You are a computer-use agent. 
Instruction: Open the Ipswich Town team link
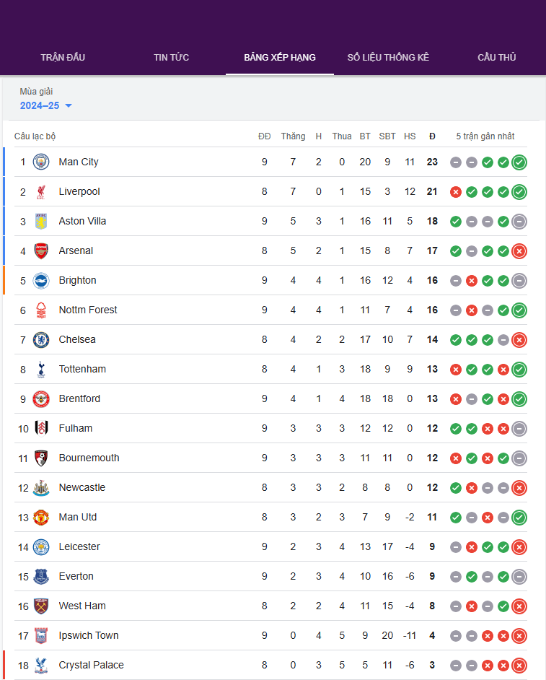click(89, 635)
